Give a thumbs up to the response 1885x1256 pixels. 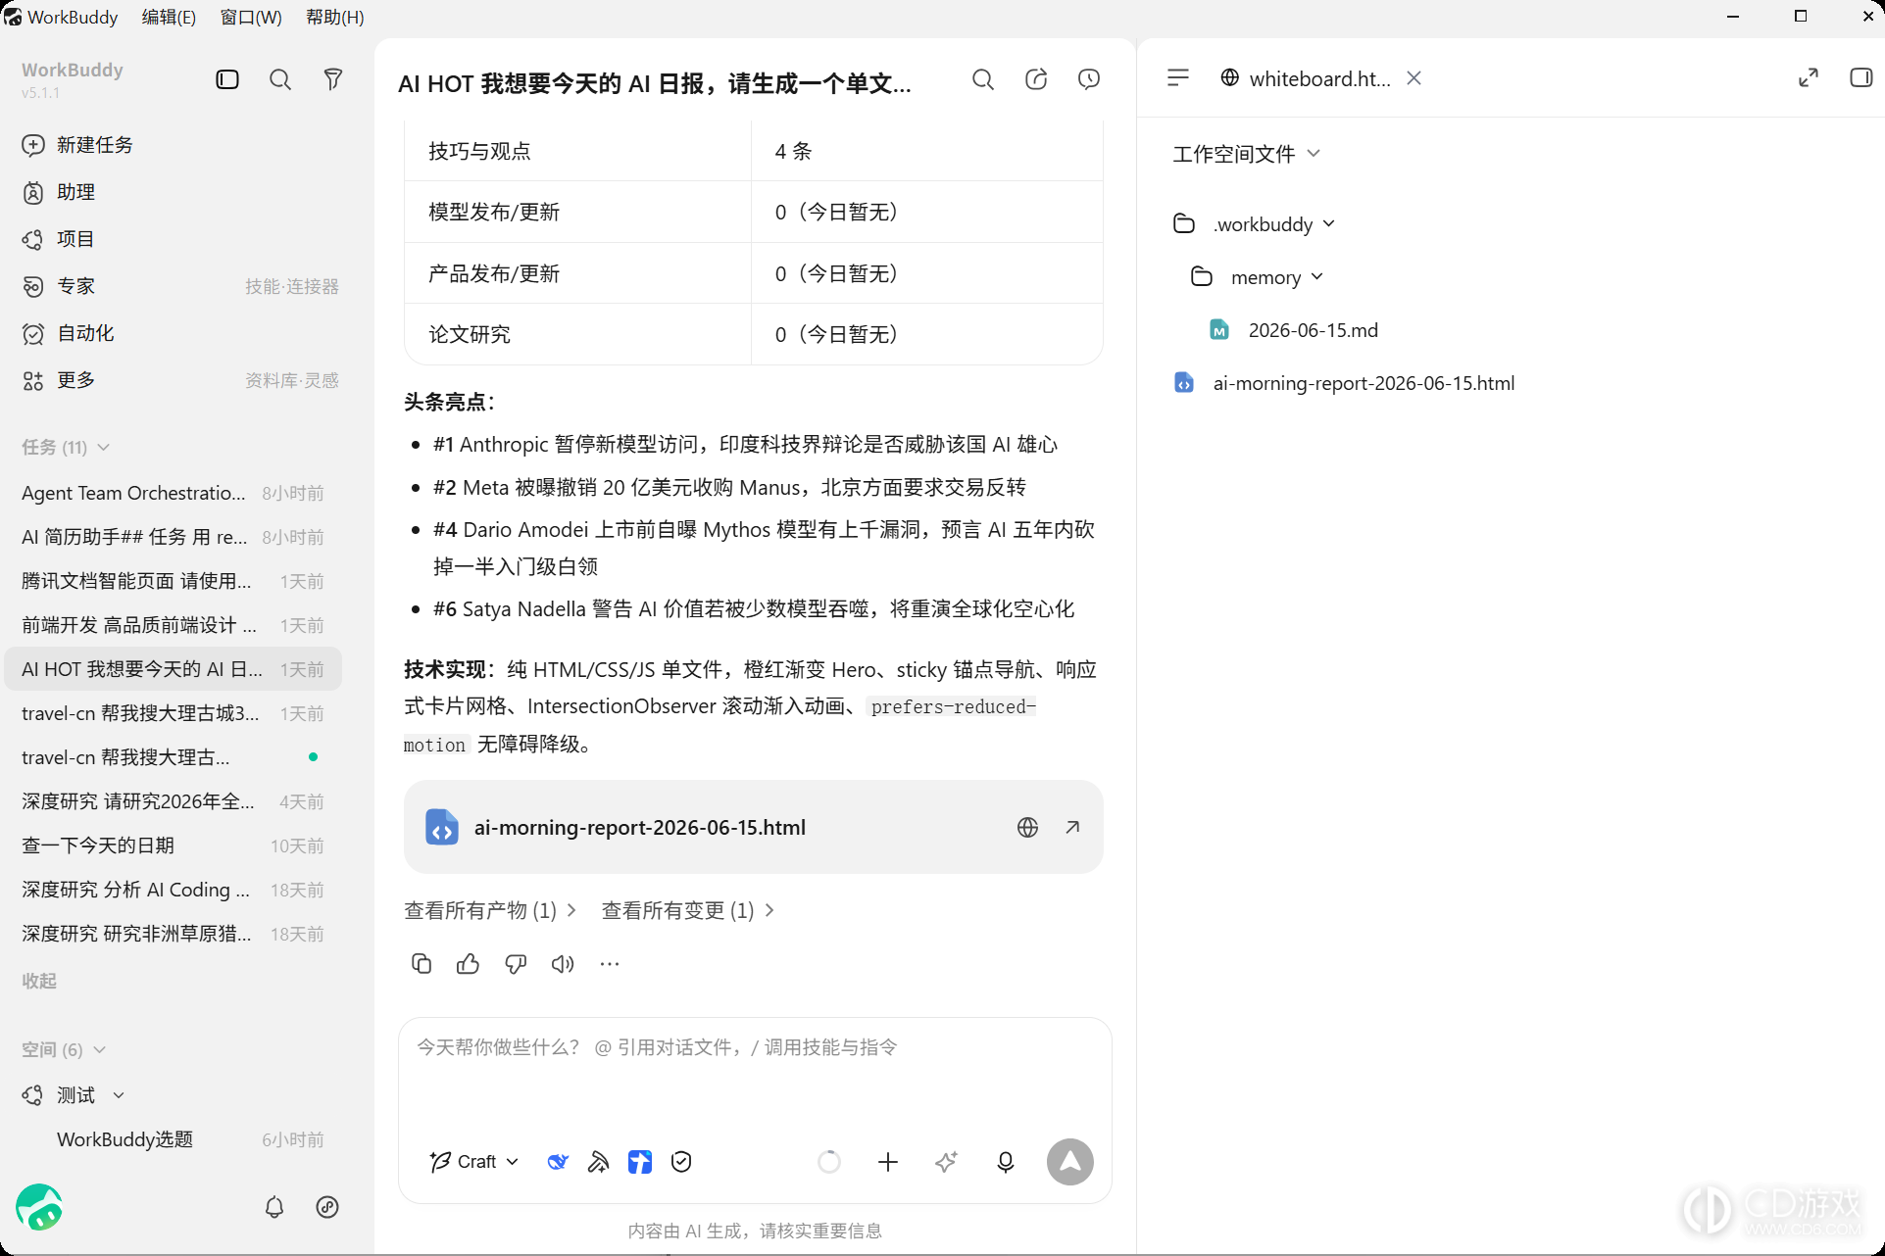pyautogui.click(x=469, y=964)
